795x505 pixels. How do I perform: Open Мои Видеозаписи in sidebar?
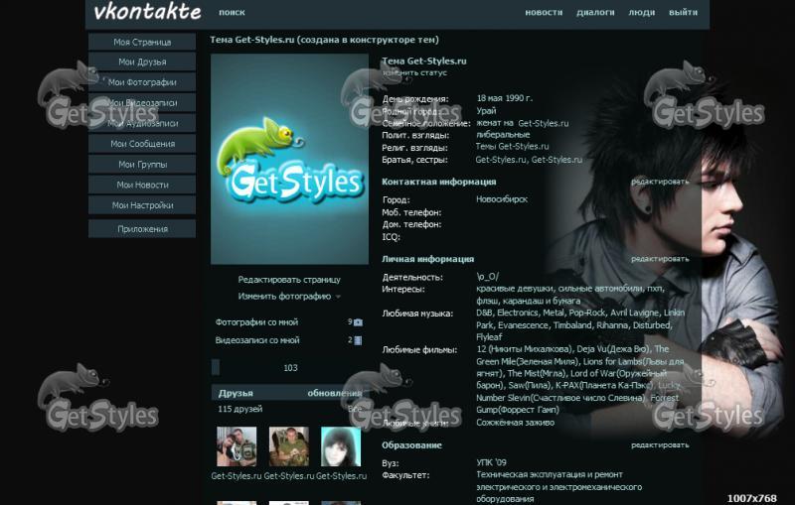click(x=142, y=103)
